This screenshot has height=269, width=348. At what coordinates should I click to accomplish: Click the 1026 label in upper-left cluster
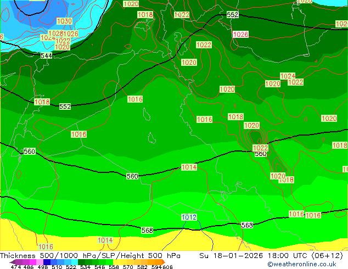(x=71, y=33)
